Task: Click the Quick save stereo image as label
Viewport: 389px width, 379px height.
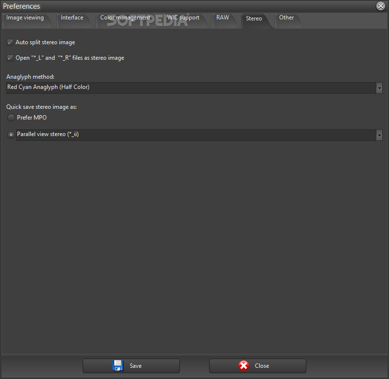Action: click(x=41, y=107)
